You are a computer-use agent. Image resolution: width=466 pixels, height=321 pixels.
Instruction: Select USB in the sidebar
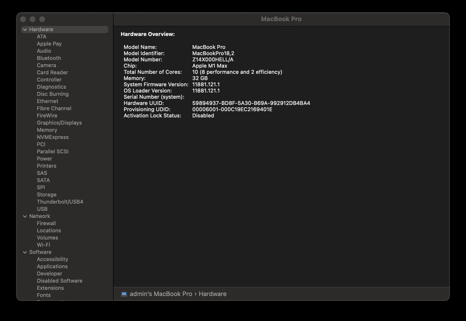click(42, 209)
